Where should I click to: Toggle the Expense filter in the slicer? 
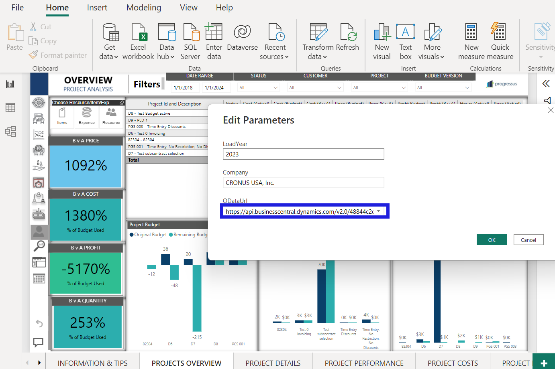click(86, 117)
